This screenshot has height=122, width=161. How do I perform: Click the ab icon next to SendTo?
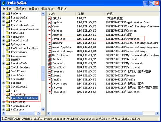click(50, 80)
